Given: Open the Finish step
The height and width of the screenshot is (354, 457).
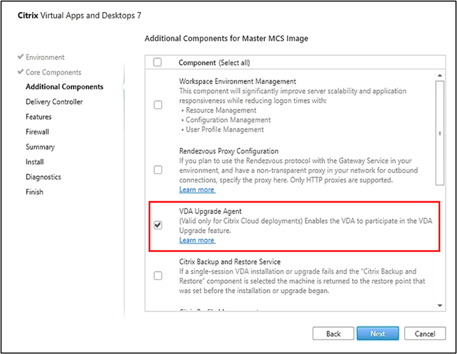Looking at the screenshot, I should (34, 192).
